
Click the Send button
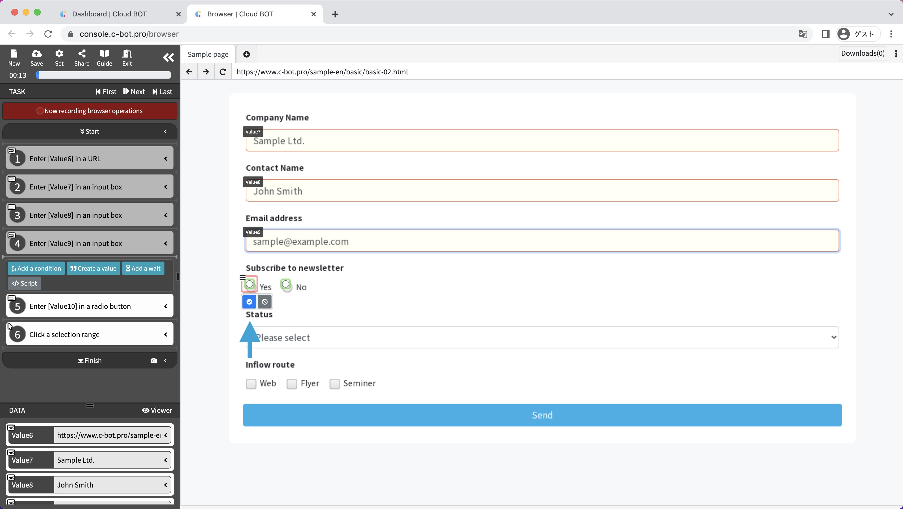[x=542, y=415]
